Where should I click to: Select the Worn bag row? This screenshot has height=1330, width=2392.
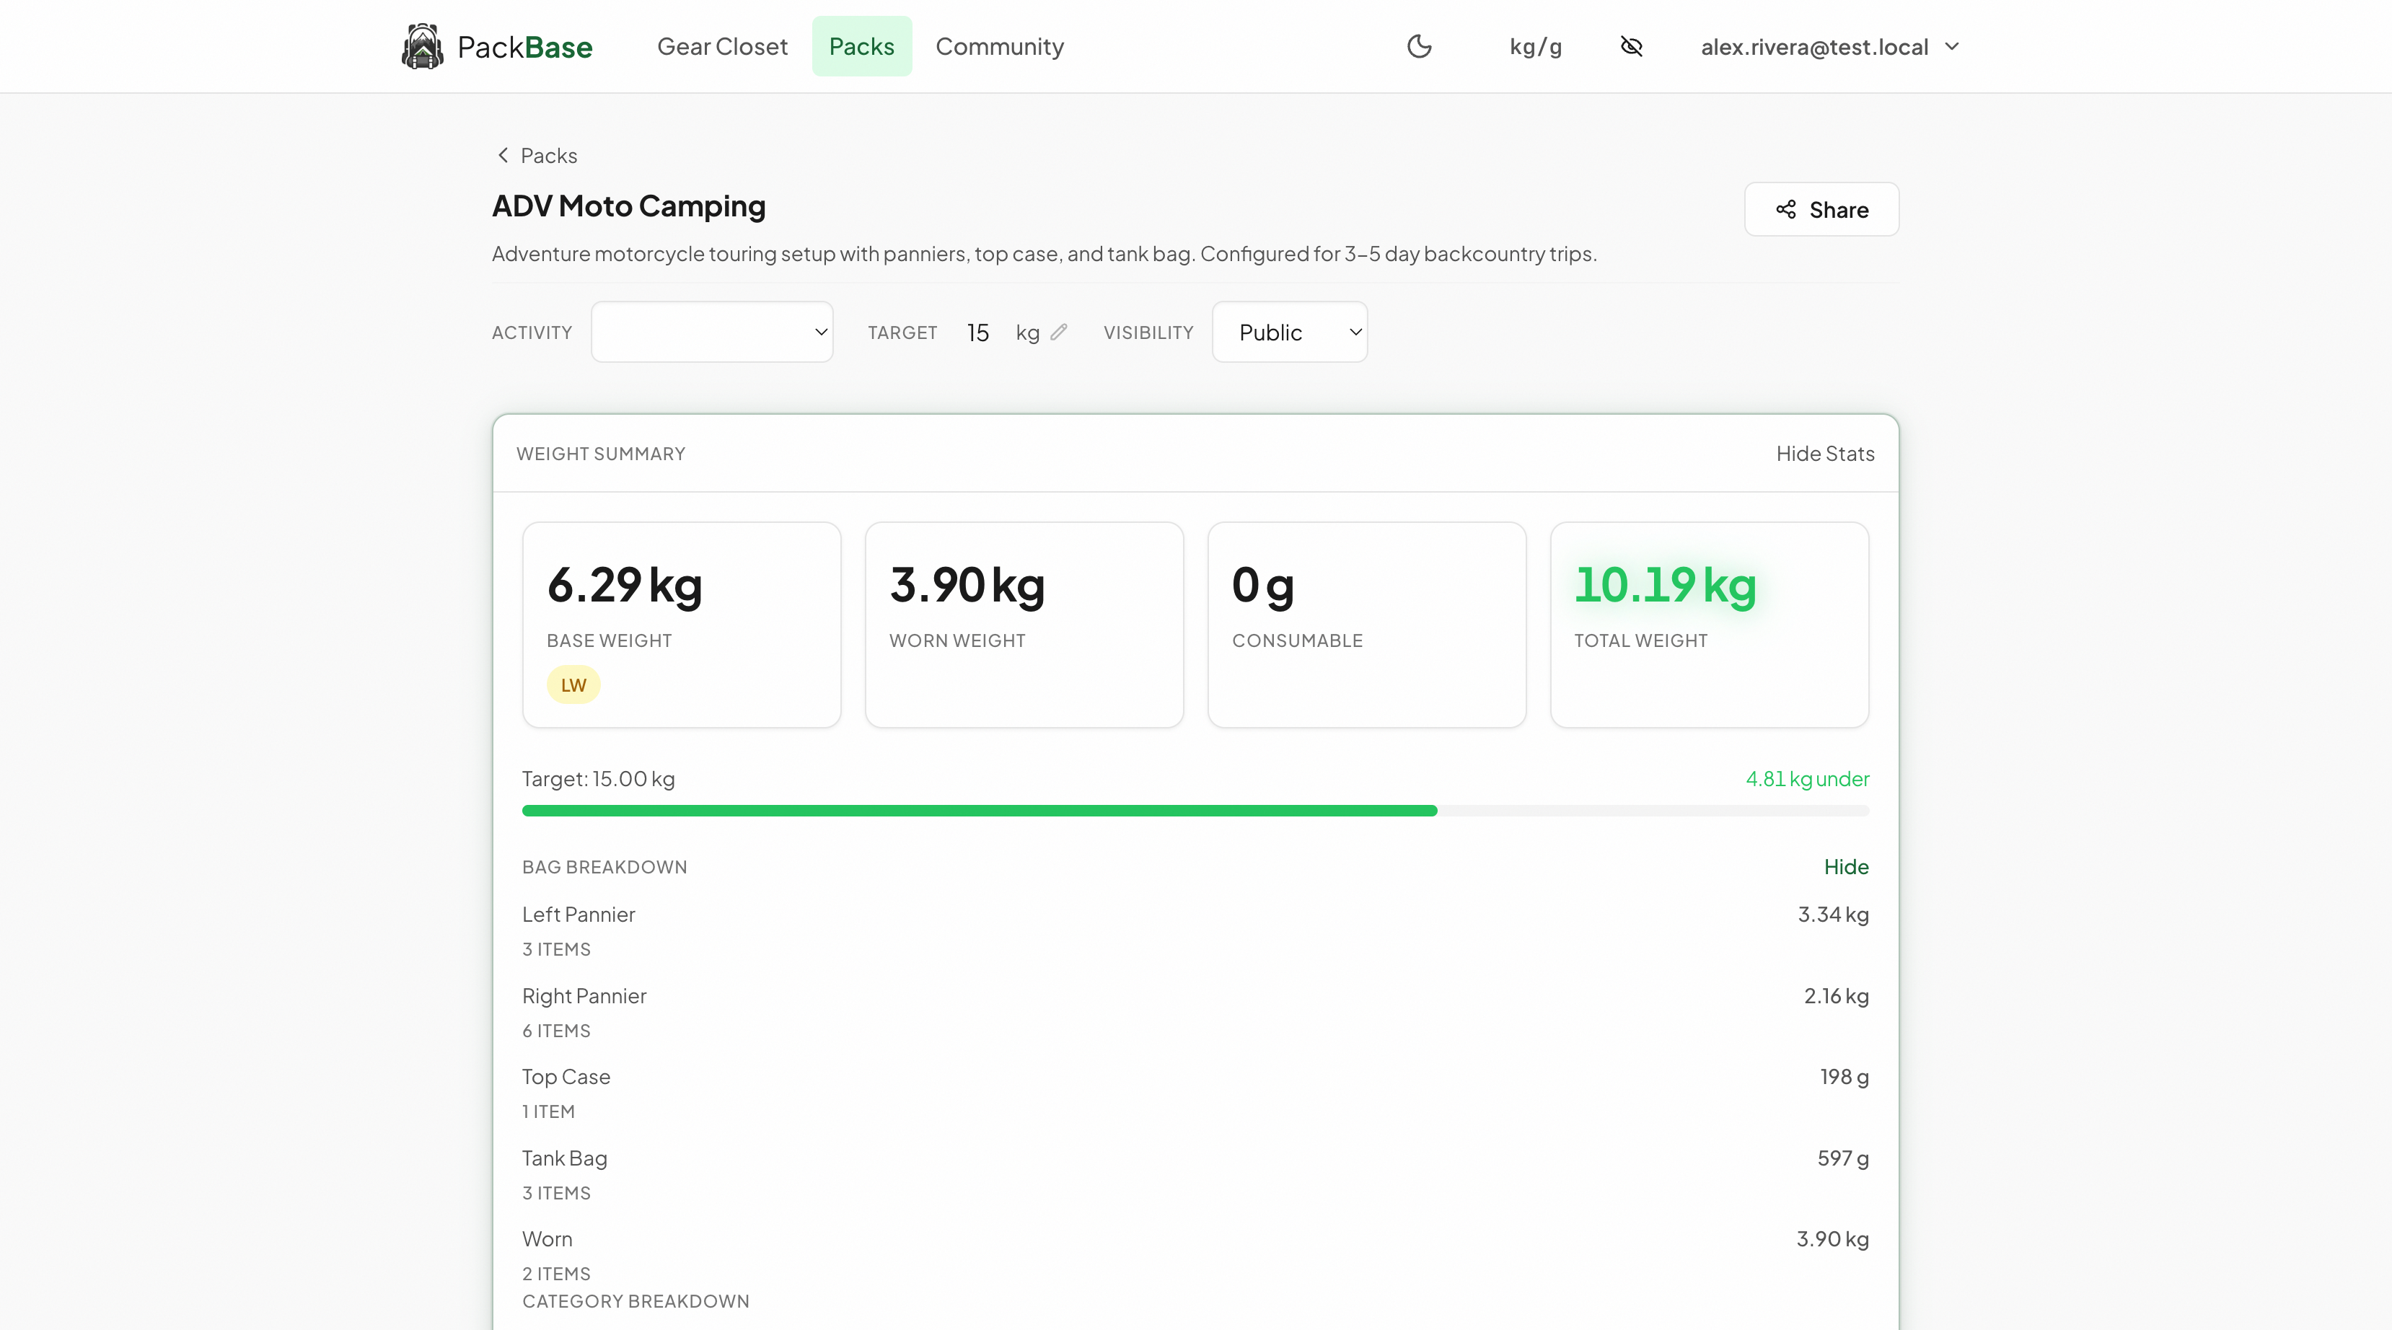pyautogui.click(x=1195, y=1256)
